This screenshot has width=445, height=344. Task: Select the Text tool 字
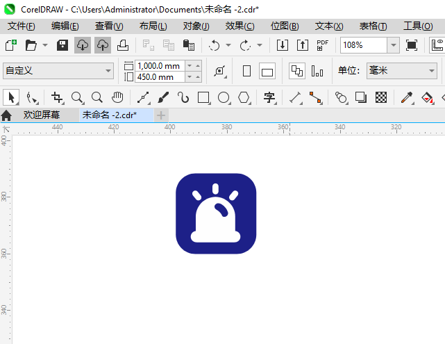pyautogui.click(x=269, y=98)
